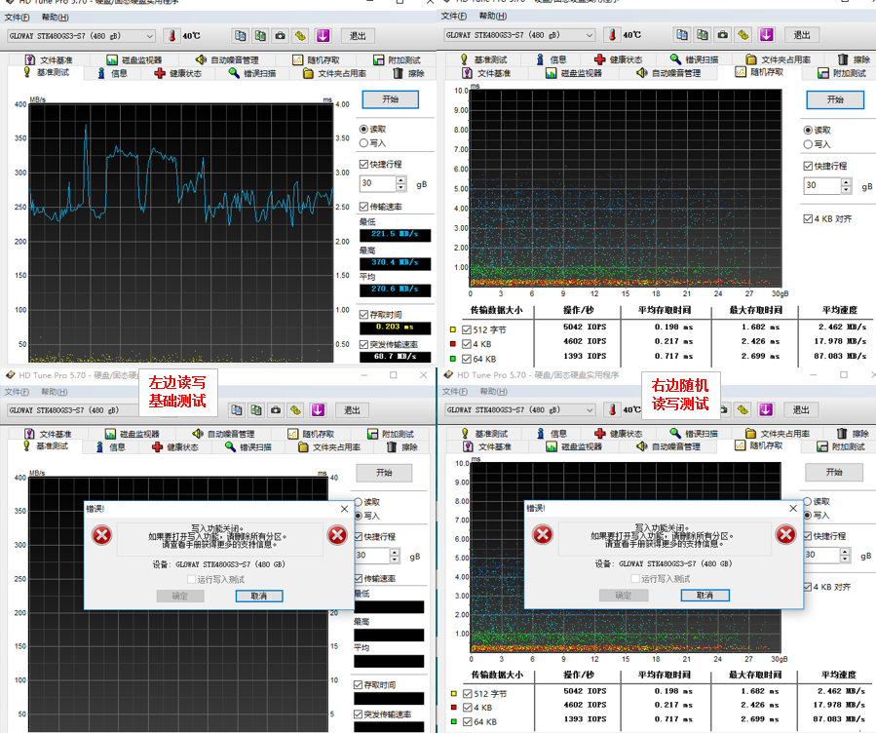Image resolution: width=876 pixels, height=733 pixels.
Task: Click 快捷行程 spinner arrows in top-left window
Action: click(x=400, y=183)
